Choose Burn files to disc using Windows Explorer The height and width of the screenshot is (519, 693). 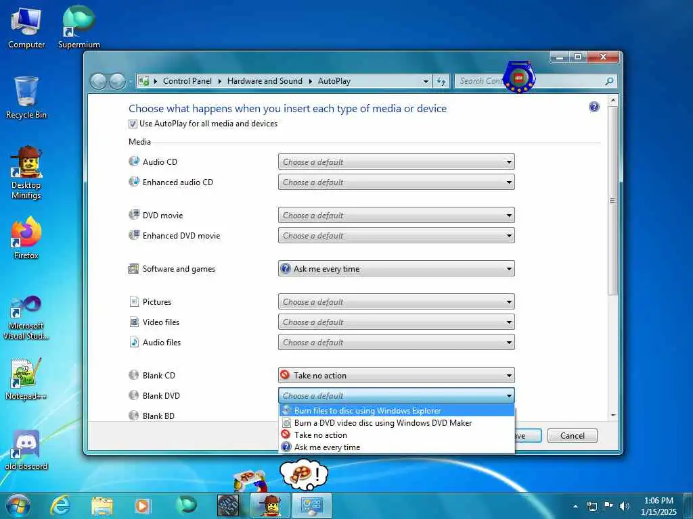point(397,410)
